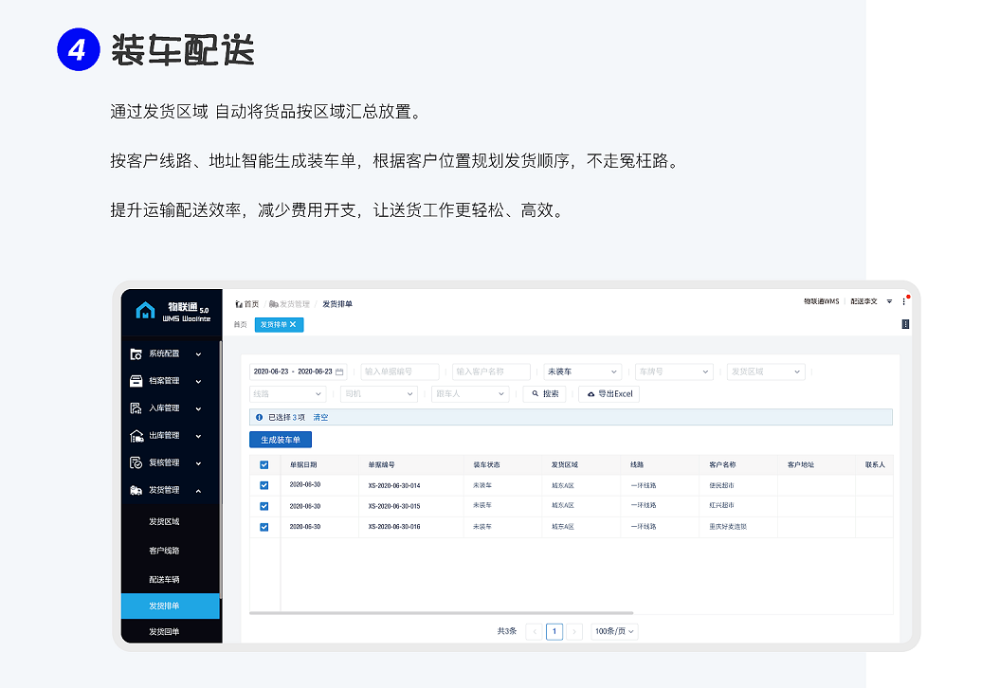Open the 发货区域 filter dropdown

(x=766, y=371)
